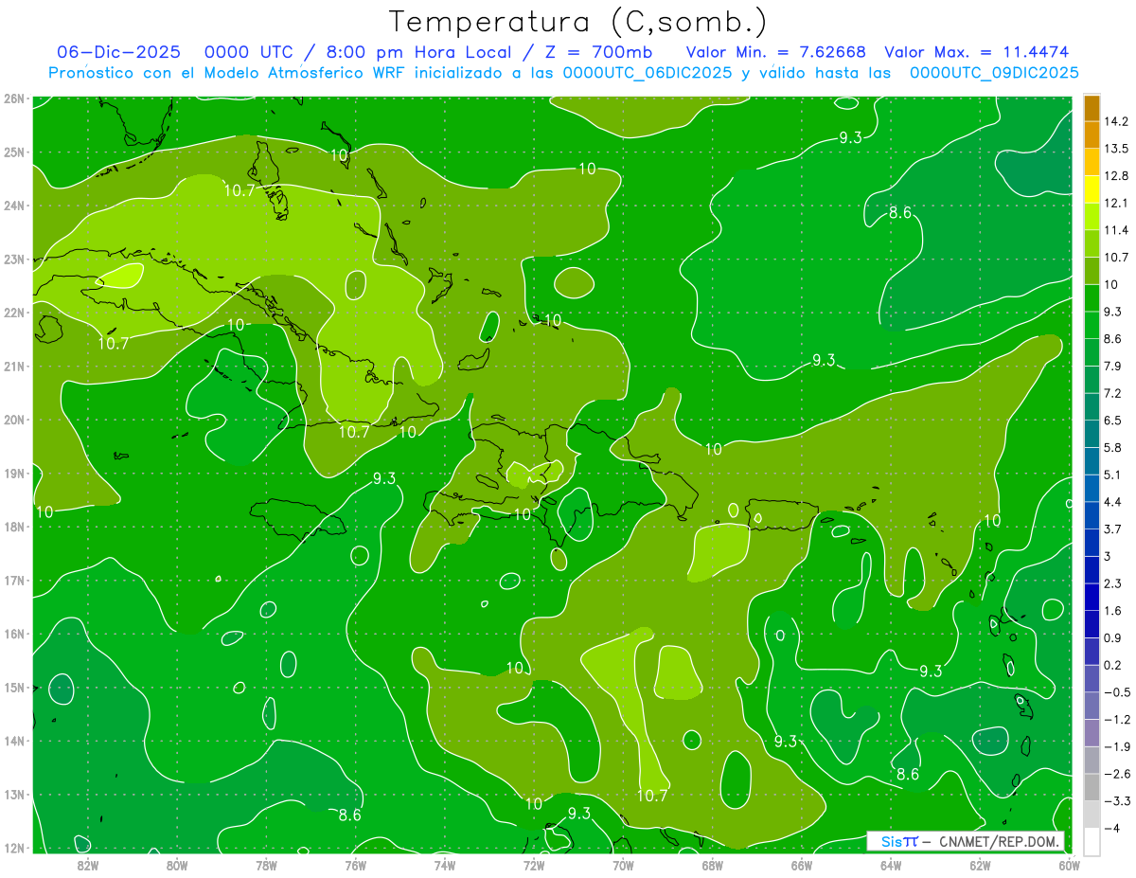
Task: Click the '22N' latitude axis label
Action: (x=13, y=312)
